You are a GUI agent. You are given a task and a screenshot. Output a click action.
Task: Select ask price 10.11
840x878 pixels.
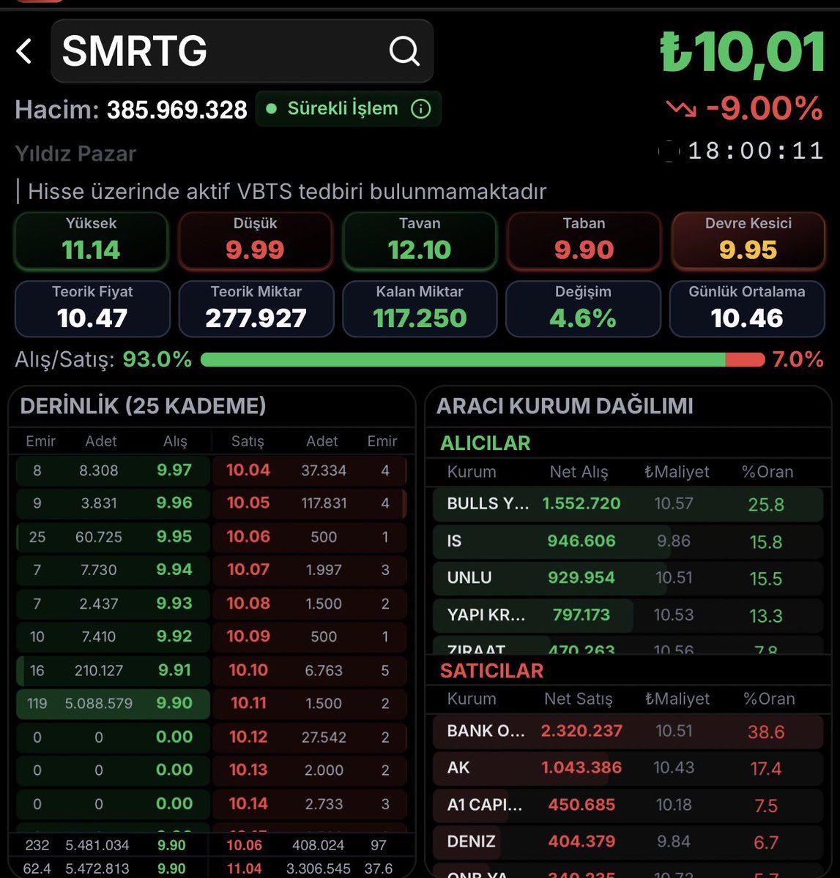(x=248, y=704)
